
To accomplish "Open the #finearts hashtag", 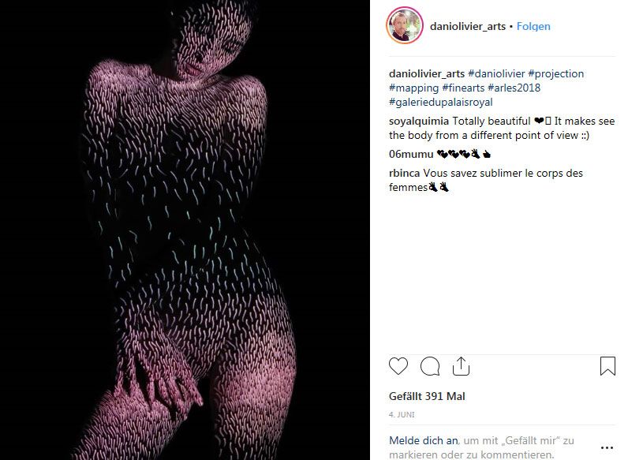I will coord(463,88).
